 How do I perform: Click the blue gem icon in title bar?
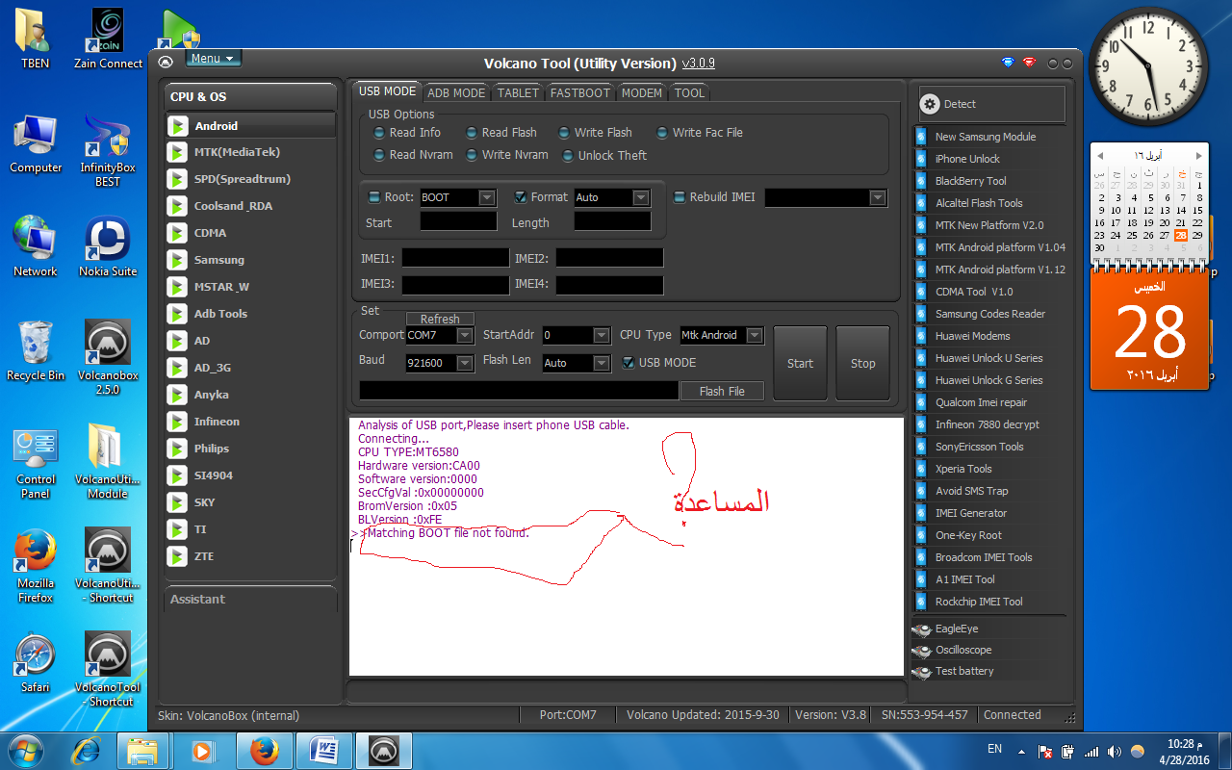tap(1008, 64)
